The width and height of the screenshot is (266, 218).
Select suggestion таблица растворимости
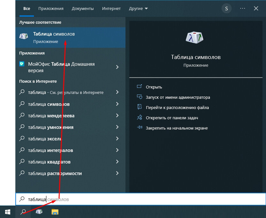70,173
